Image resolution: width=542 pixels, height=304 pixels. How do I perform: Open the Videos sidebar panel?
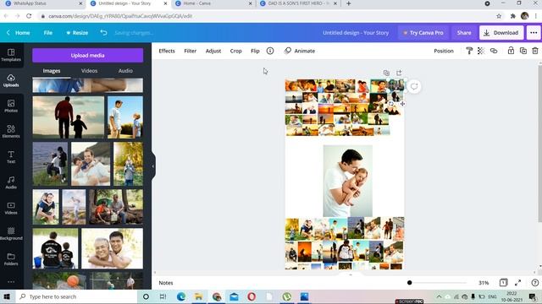click(11, 209)
